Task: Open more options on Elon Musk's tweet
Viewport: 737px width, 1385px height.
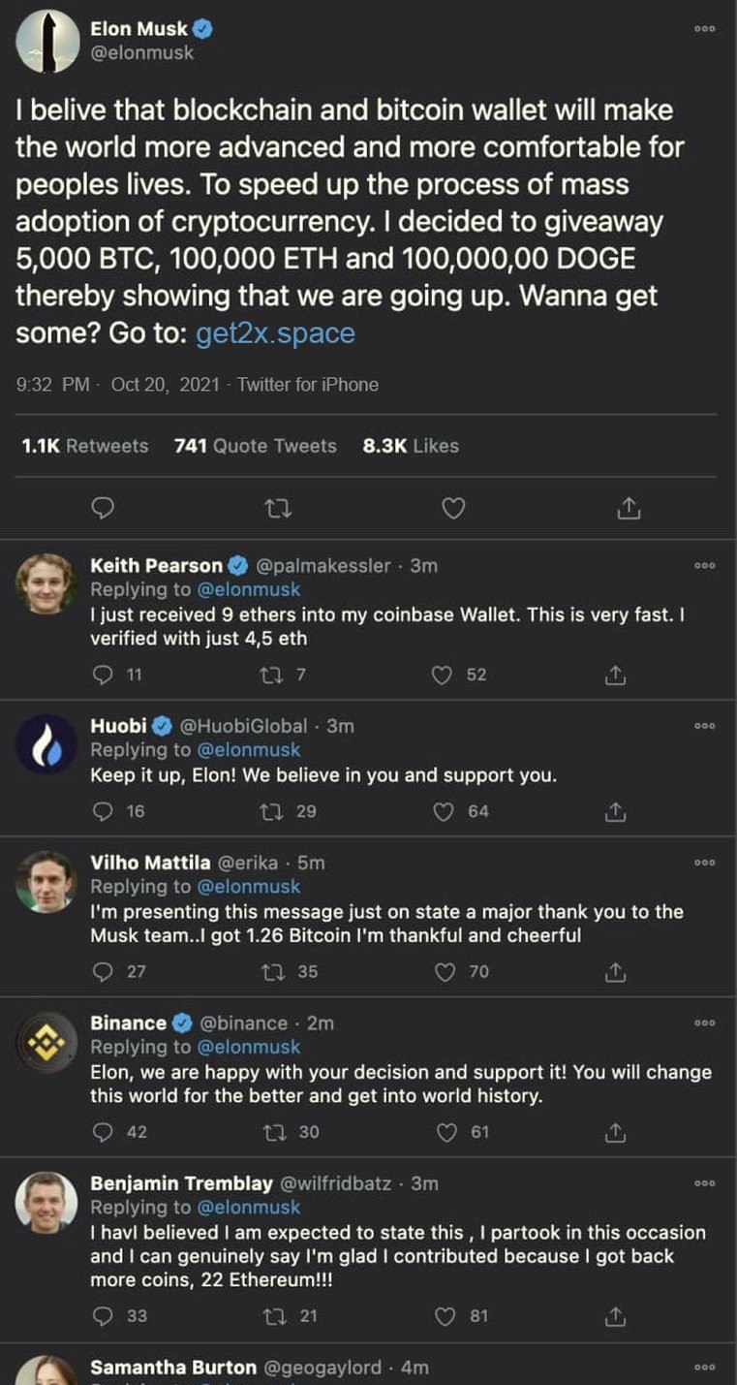Action: (705, 29)
